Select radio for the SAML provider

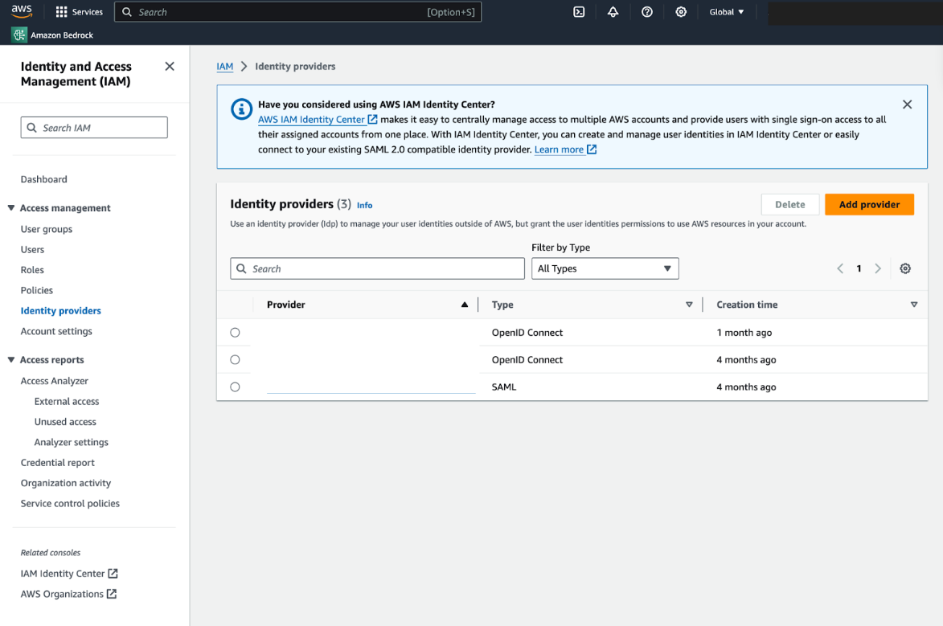click(x=236, y=387)
